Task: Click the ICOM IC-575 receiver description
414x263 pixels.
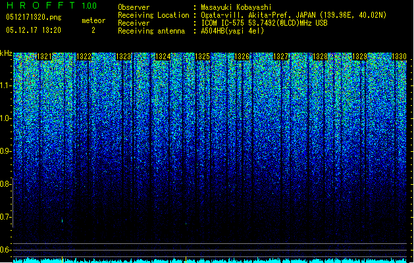Action: click(264, 23)
